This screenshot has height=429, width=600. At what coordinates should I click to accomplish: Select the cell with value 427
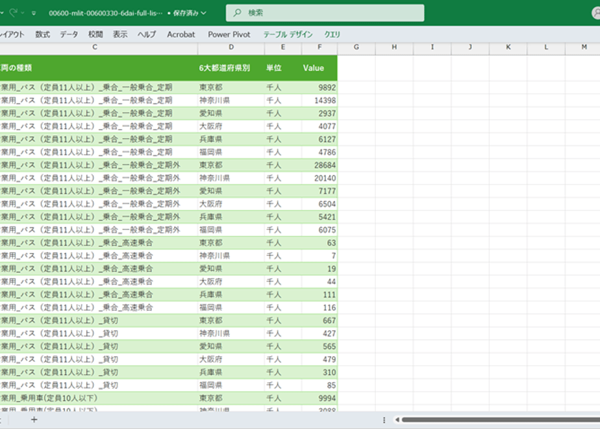tap(319, 333)
